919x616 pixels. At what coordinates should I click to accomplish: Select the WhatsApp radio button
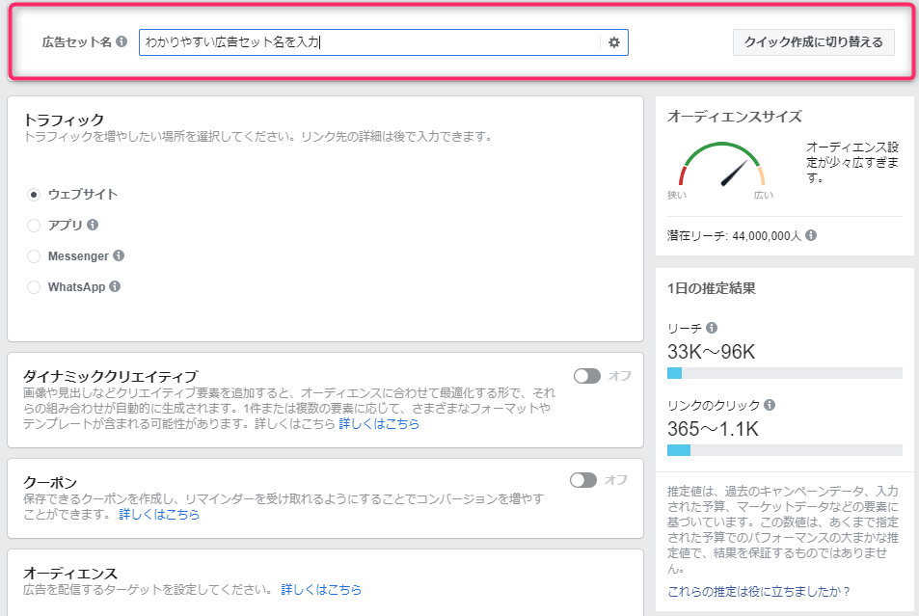34,286
